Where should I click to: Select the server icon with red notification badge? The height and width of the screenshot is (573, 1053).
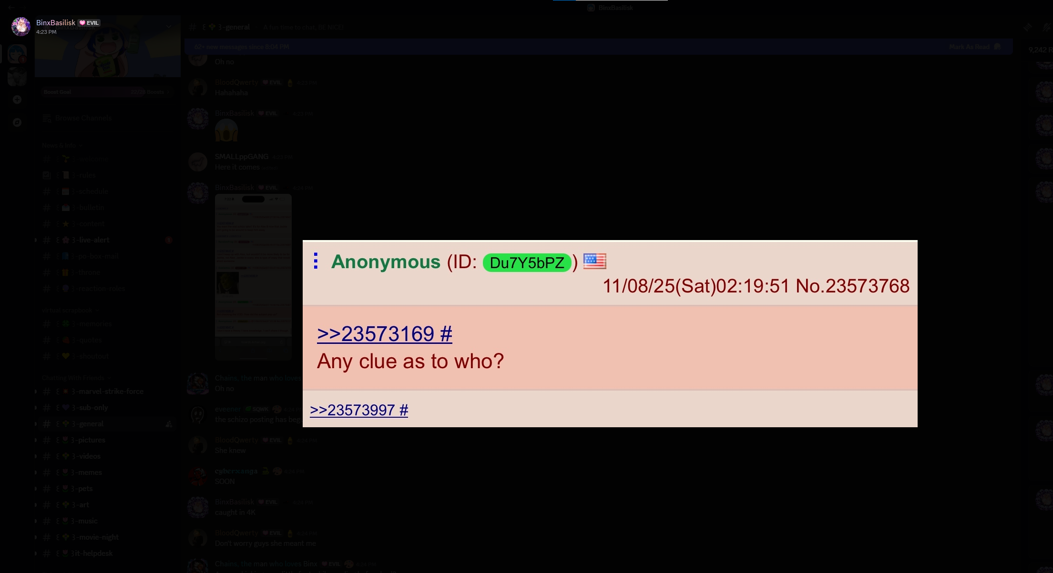coord(17,54)
